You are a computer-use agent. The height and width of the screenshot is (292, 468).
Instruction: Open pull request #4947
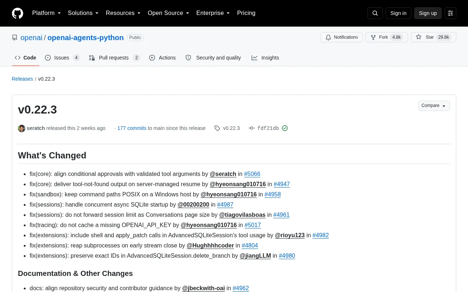(x=282, y=184)
